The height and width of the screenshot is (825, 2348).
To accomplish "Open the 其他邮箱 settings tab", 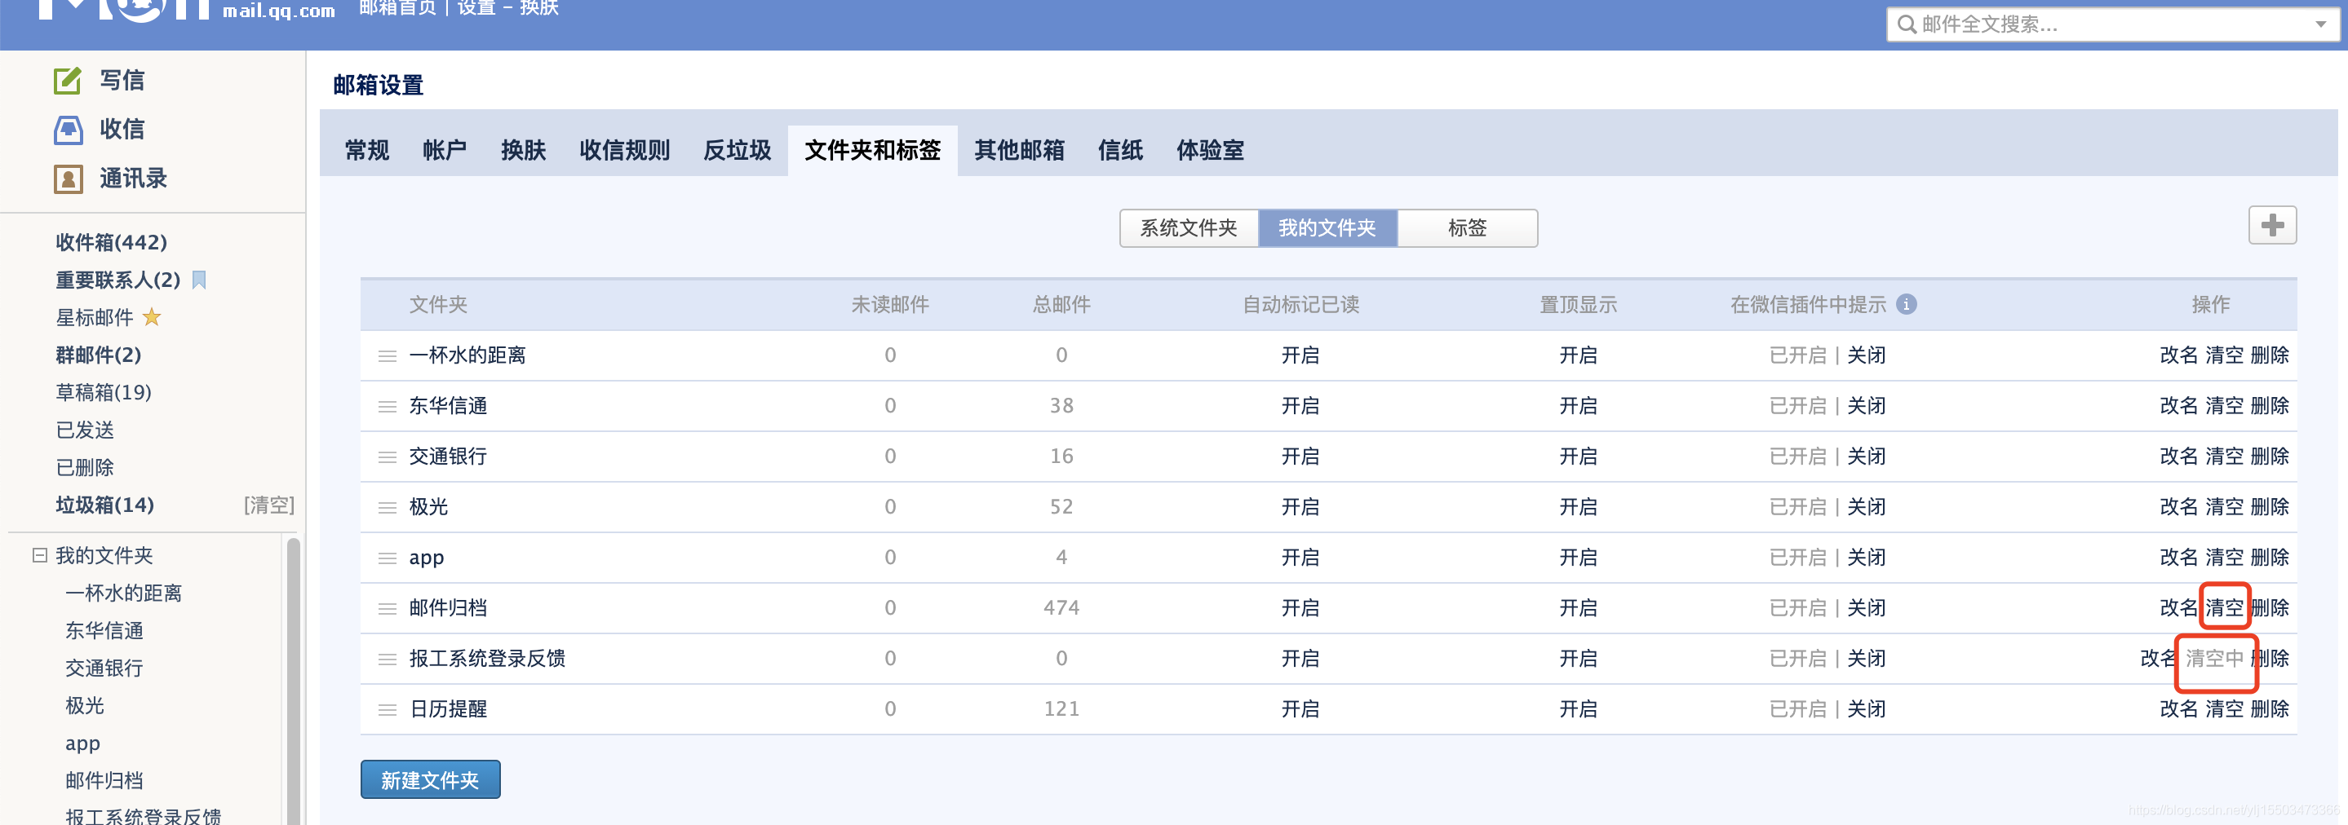I will pyautogui.click(x=1019, y=150).
